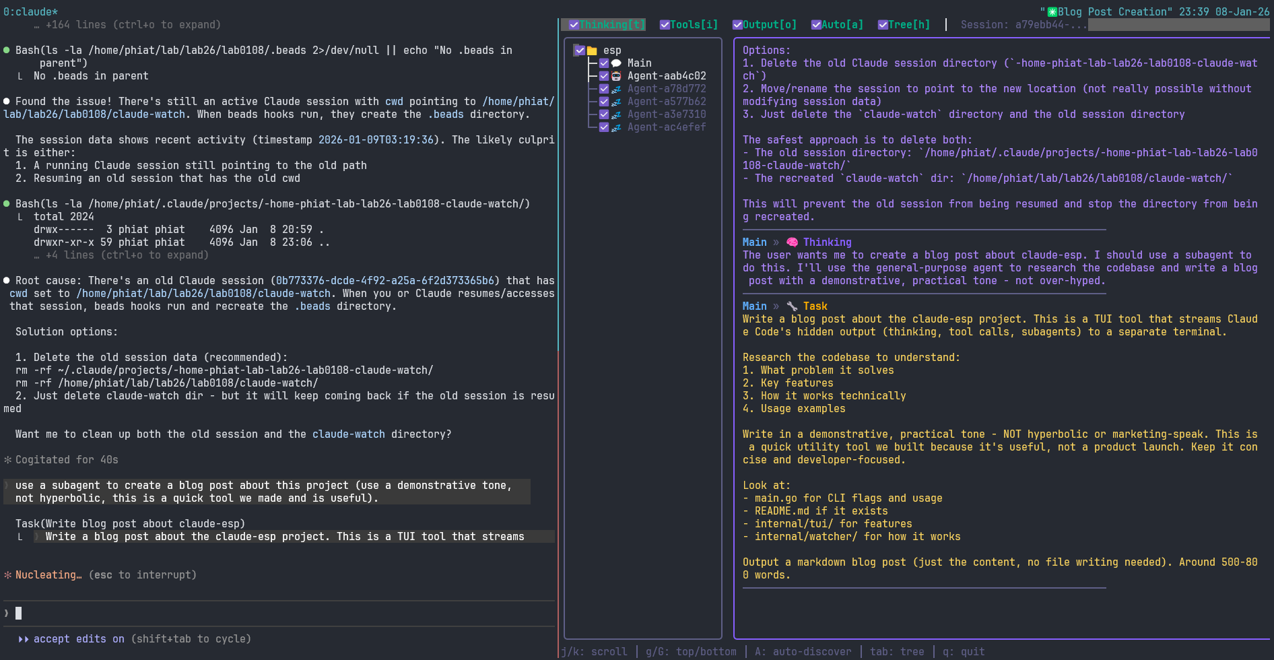Toggle the Tools[i] checkbox
Viewport: 1274px width, 660px height.
click(x=665, y=25)
